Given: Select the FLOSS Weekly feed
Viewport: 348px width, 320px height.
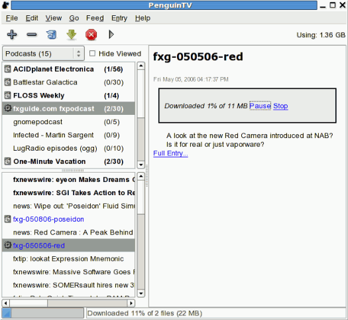Looking at the screenshot, I should [x=68, y=96].
